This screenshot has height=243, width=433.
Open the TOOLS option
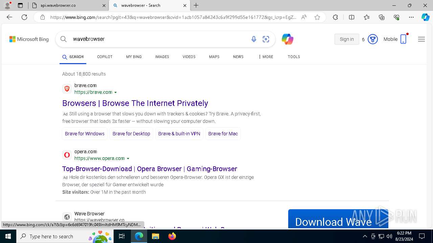294,57
